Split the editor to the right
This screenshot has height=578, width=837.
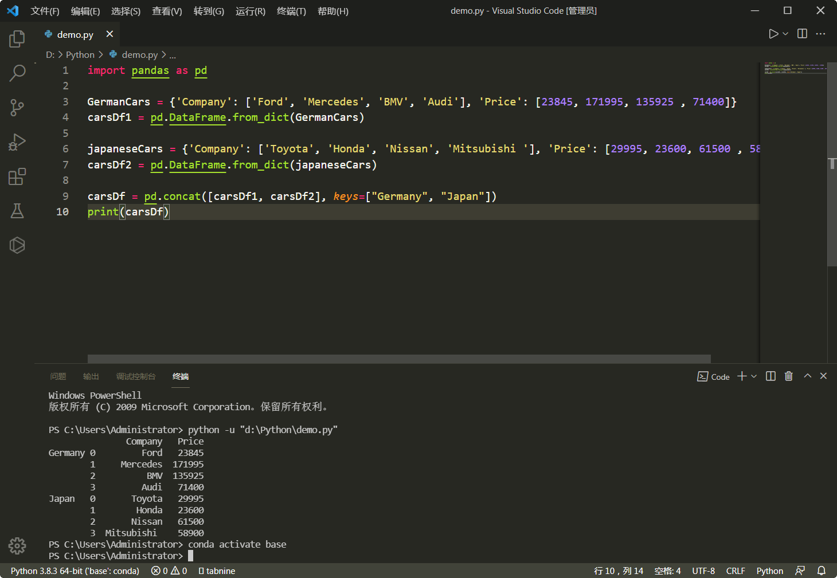pos(803,34)
